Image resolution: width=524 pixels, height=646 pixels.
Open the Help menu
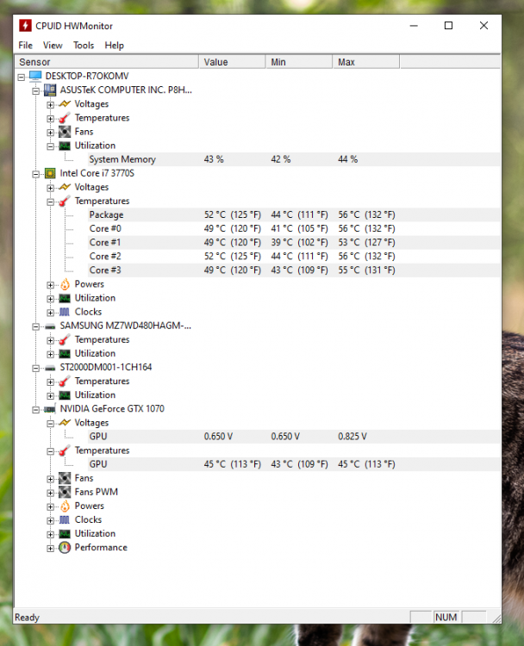click(x=115, y=46)
